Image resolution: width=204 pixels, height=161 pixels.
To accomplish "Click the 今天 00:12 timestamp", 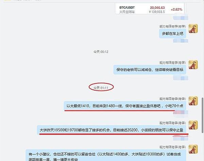I will tap(101, 51).
